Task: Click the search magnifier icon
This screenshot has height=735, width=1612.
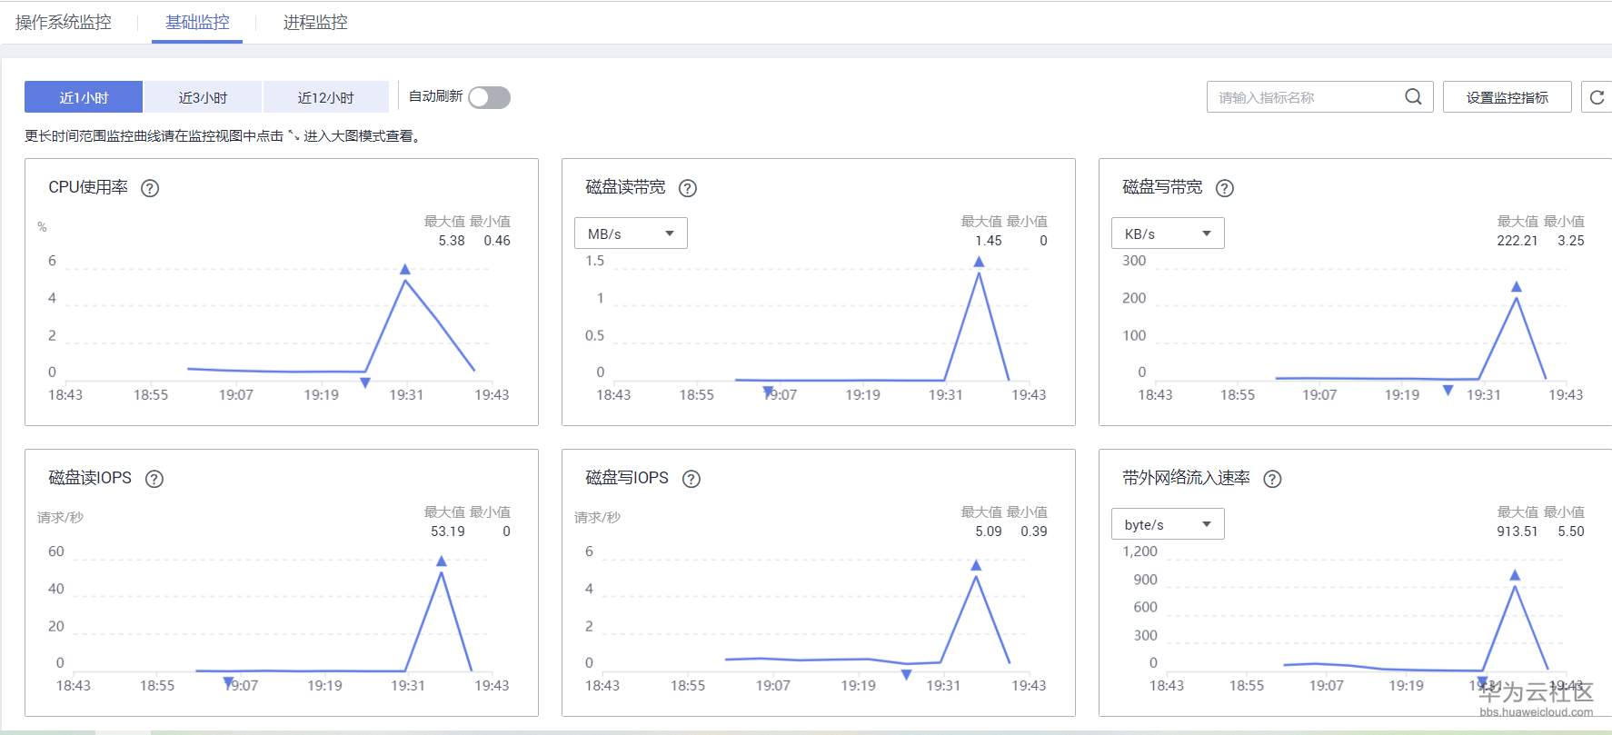Action: coord(1413,97)
